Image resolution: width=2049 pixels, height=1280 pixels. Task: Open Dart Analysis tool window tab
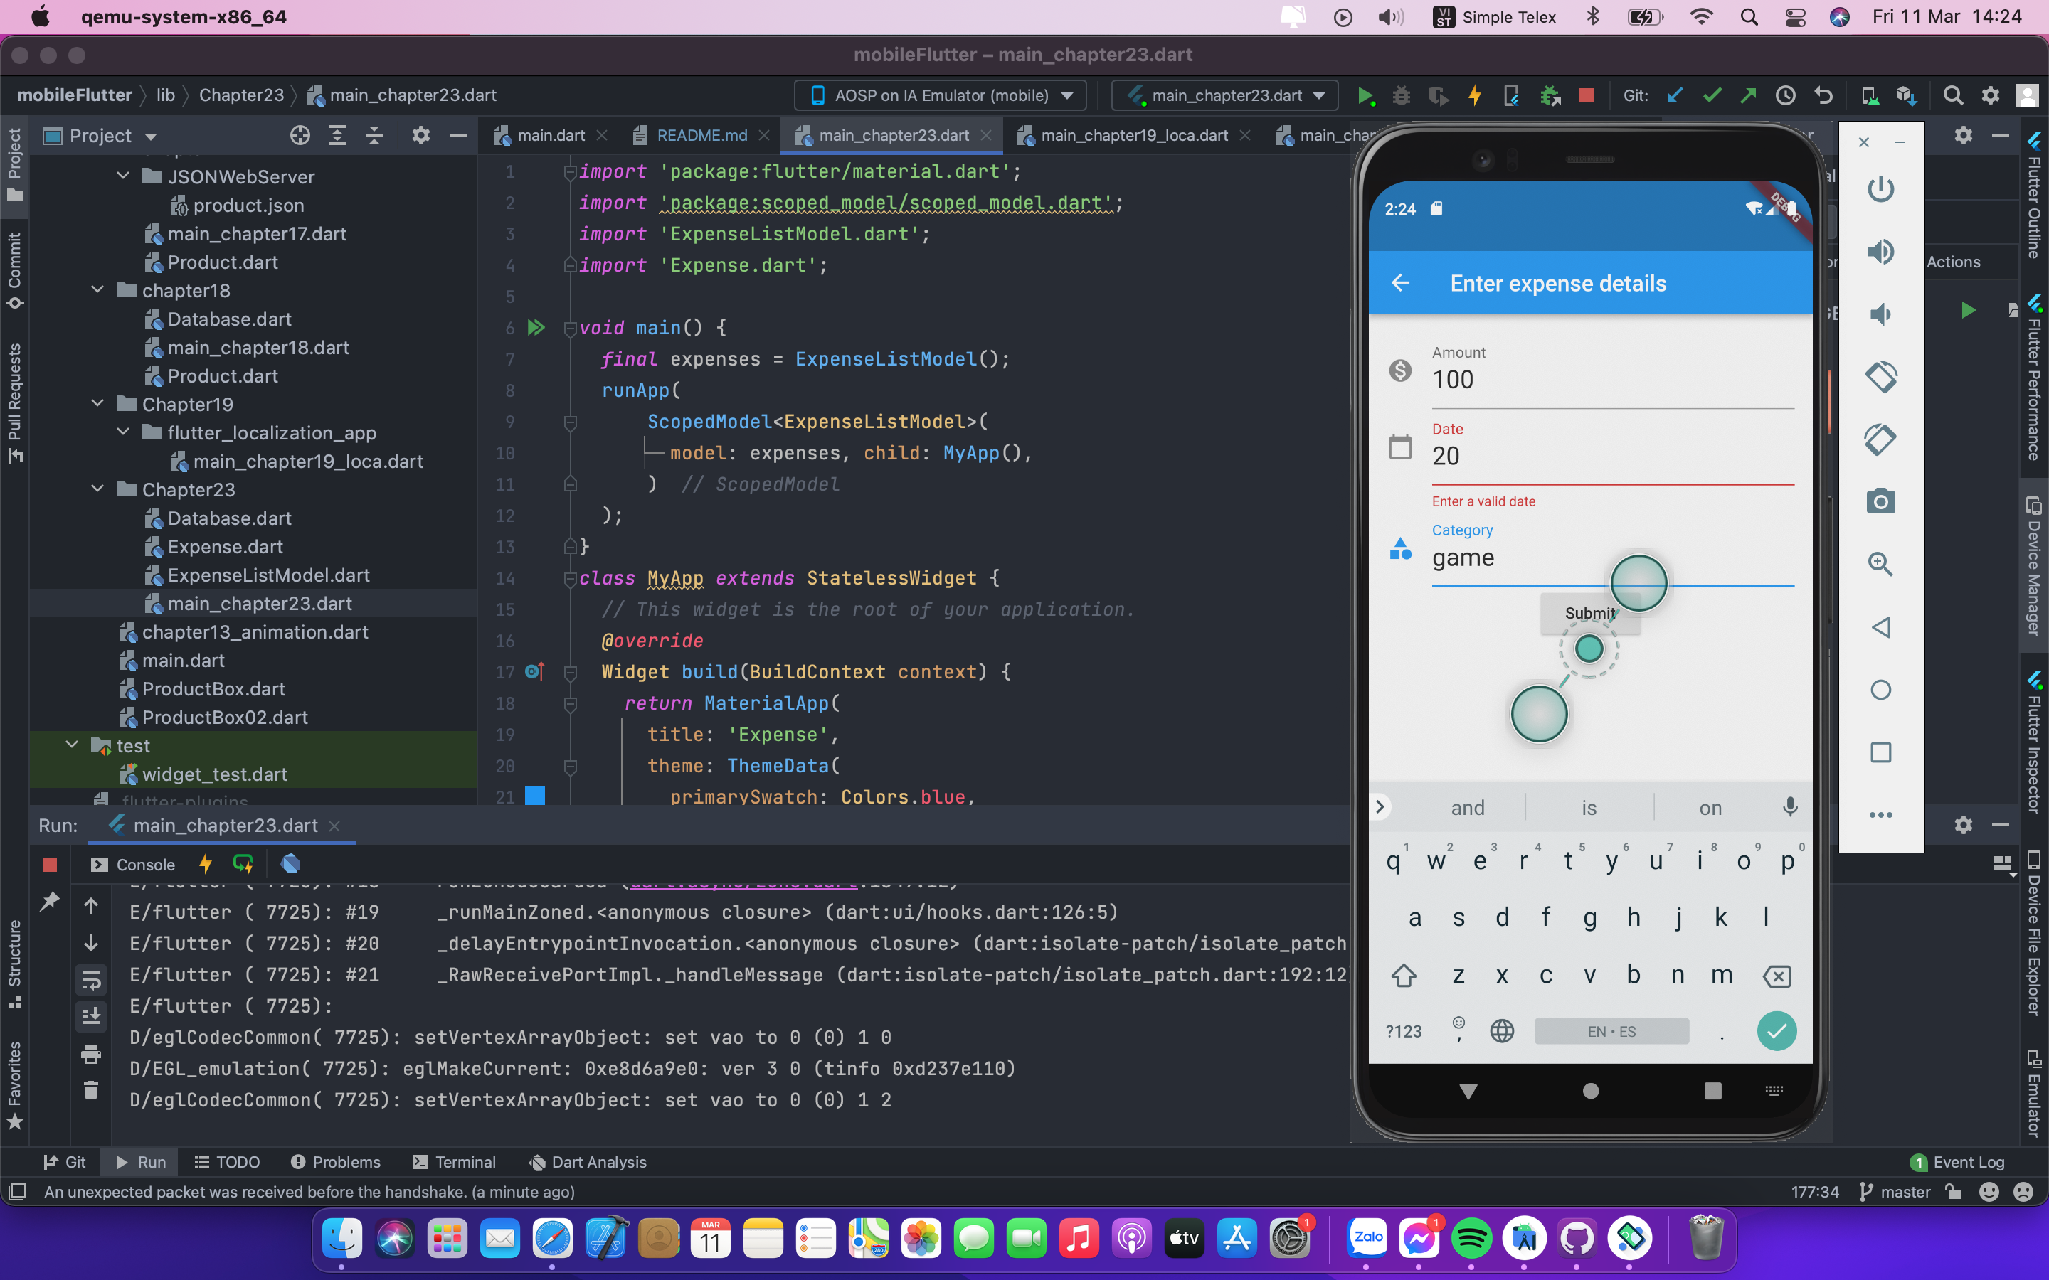click(588, 1163)
